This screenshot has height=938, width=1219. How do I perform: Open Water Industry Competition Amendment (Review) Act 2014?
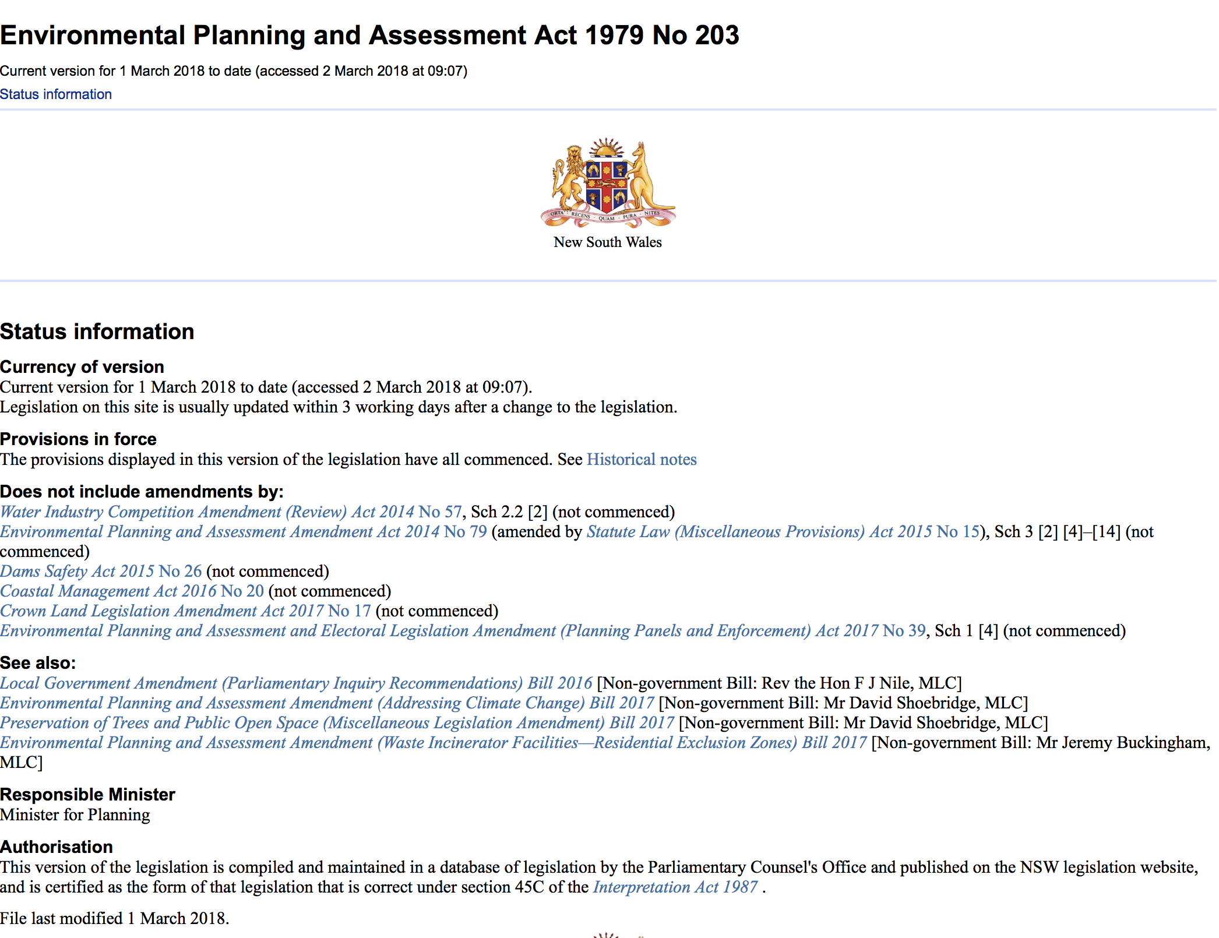click(x=231, y=512)
